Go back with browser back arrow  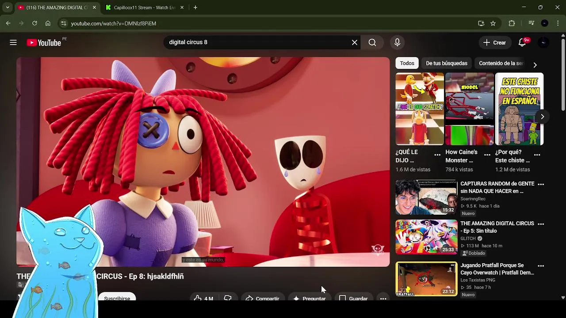point(8,23)
